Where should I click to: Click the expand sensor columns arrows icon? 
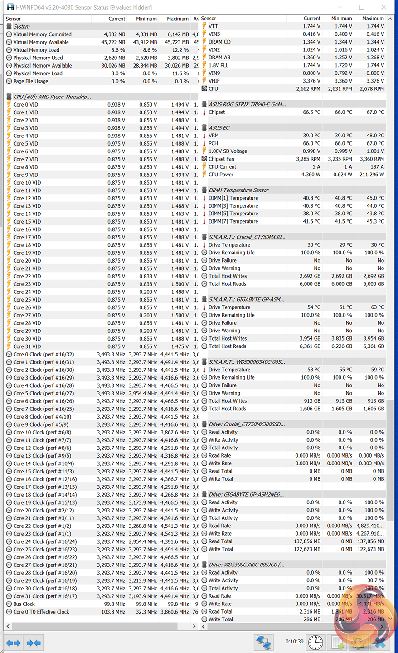(x=13, y=643)
